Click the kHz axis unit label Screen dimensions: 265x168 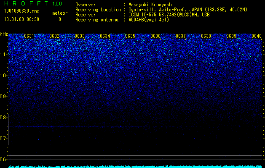4,34
